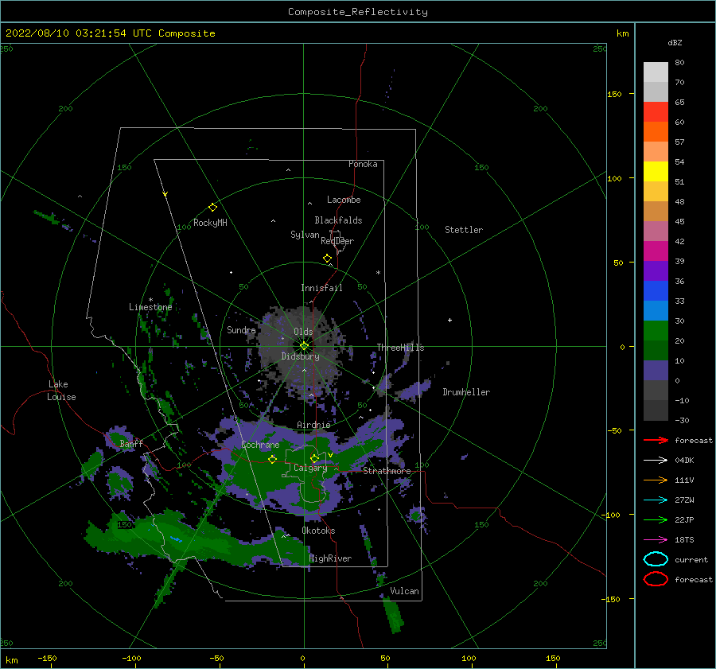Click the Composite_Reflectivity title
The height and width of the screenshot is (669, 716).
click(358, 12)
